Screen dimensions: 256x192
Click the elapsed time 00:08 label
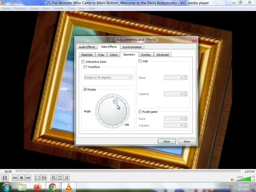coord(8,171)
